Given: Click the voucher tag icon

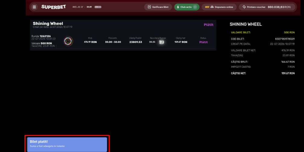Looking at the screenshot, I should tap(244, 7).
